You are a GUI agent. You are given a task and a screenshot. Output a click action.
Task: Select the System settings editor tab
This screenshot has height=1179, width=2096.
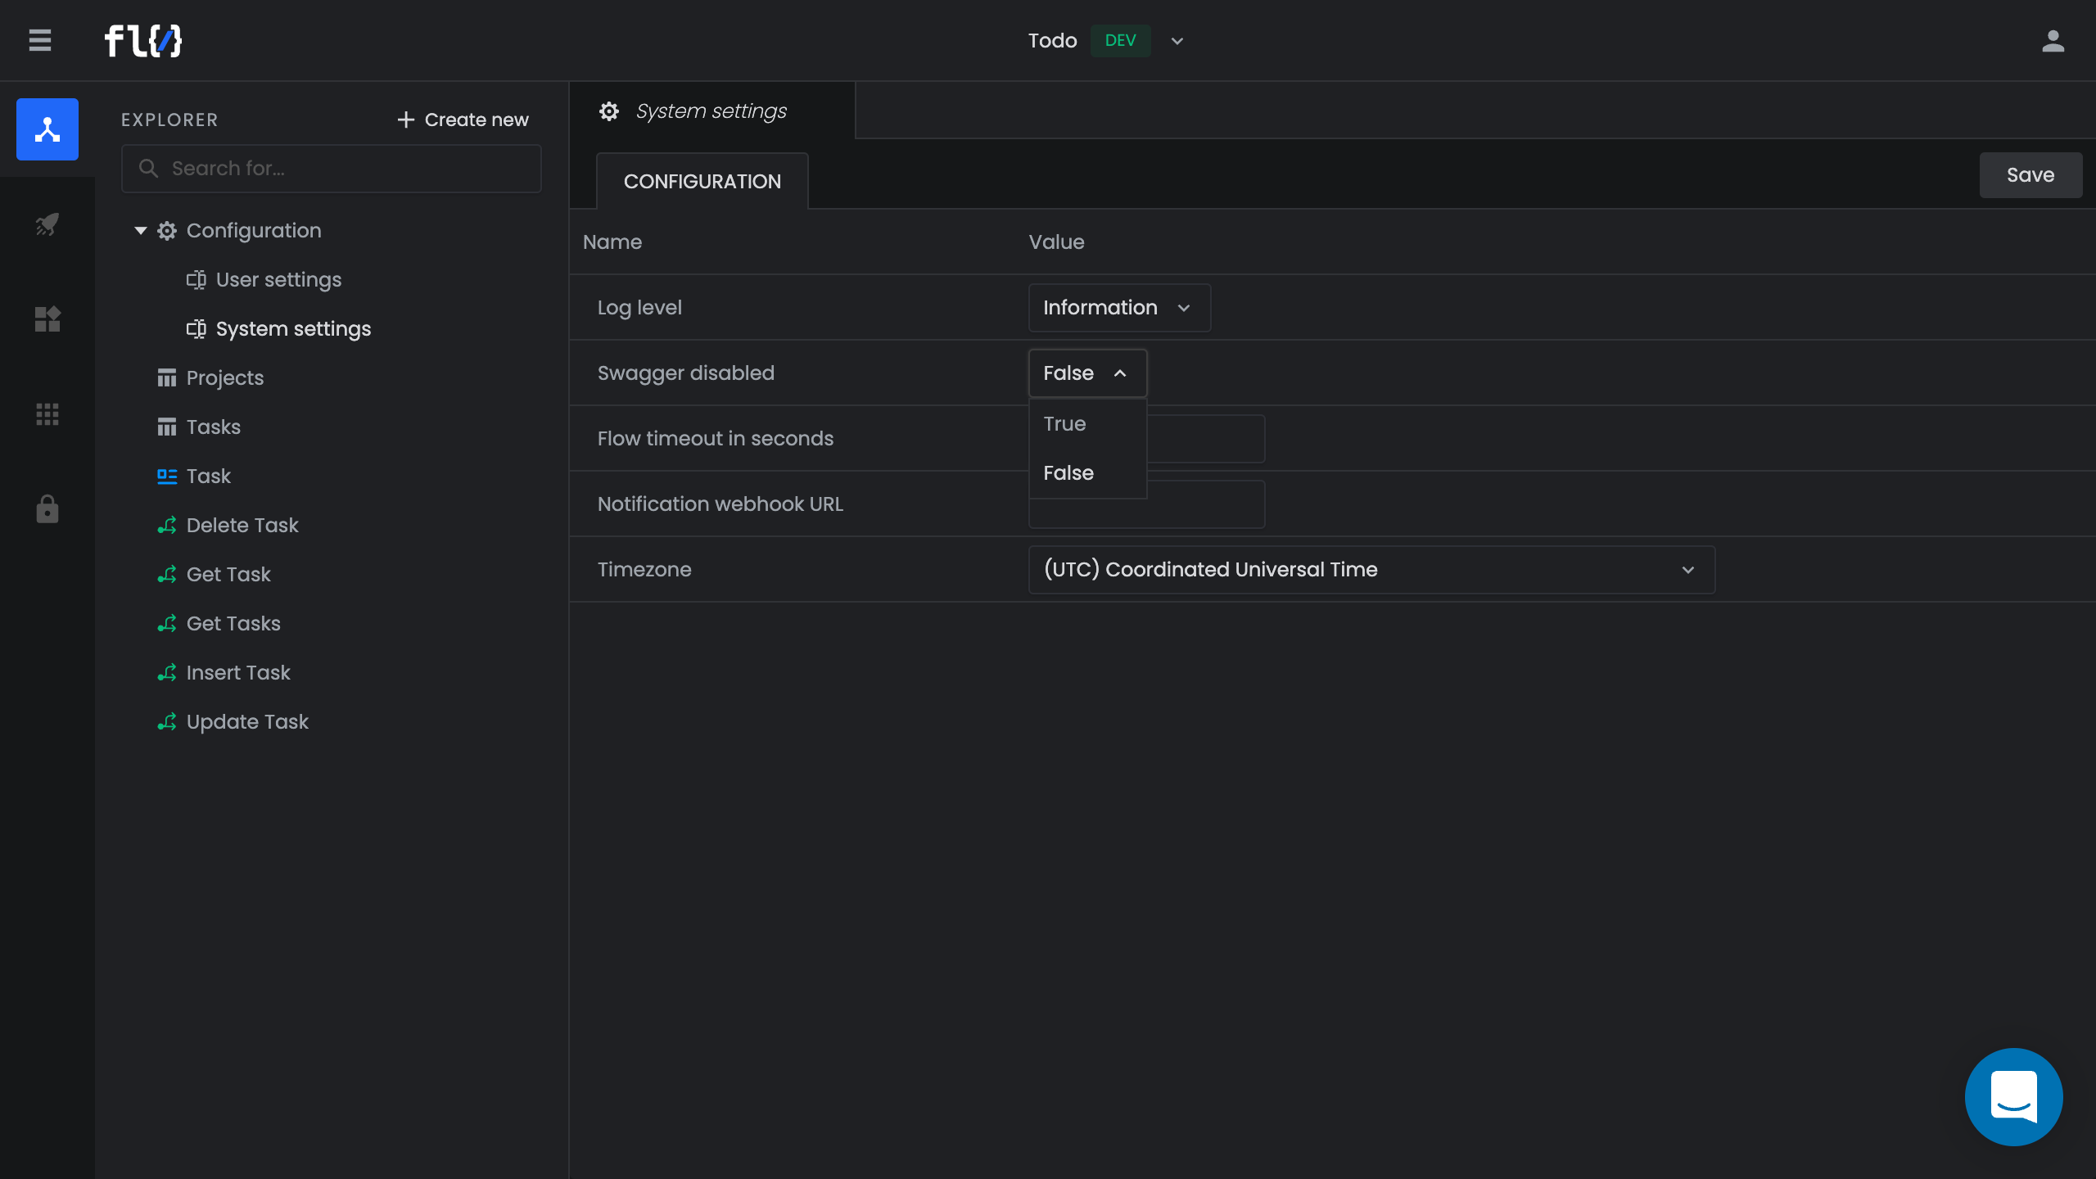point(711,111)
